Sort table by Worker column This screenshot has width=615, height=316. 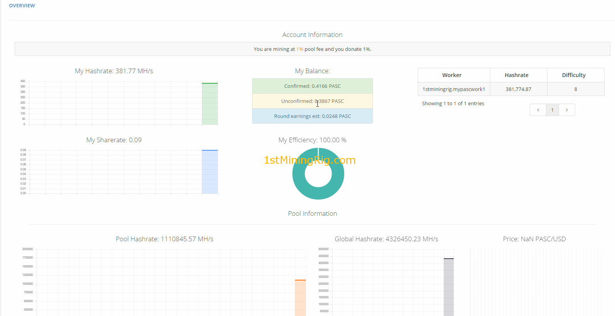point(454,75)
